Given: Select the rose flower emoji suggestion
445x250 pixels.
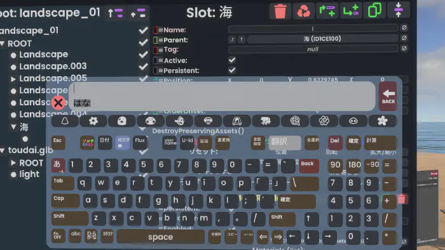Looking at the screenshot, I should tap(324, 121).
